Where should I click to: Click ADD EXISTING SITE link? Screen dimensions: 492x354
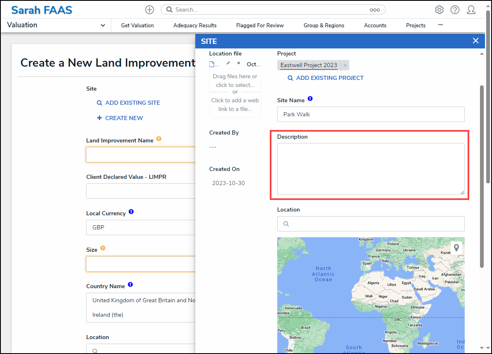point(129,103)
